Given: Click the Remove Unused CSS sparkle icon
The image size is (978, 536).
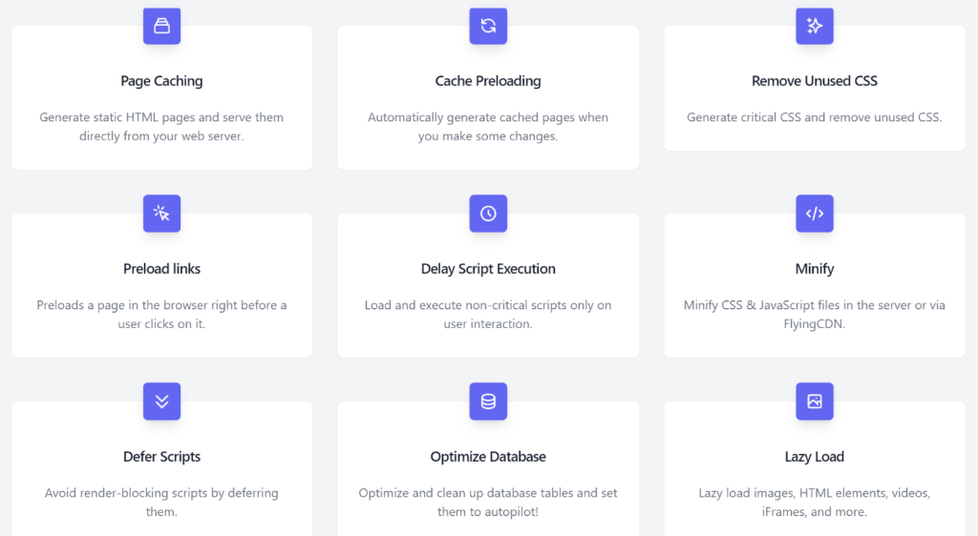Looking at the screenshot, I should coord(814,26).
